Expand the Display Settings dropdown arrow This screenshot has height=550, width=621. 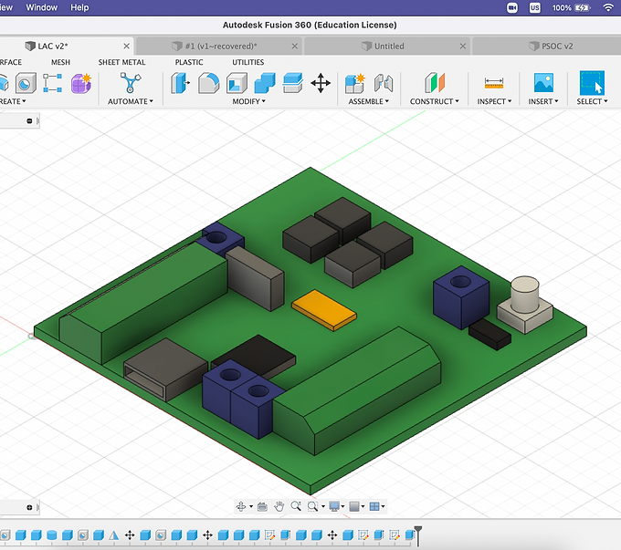click(x=343, y=506)
